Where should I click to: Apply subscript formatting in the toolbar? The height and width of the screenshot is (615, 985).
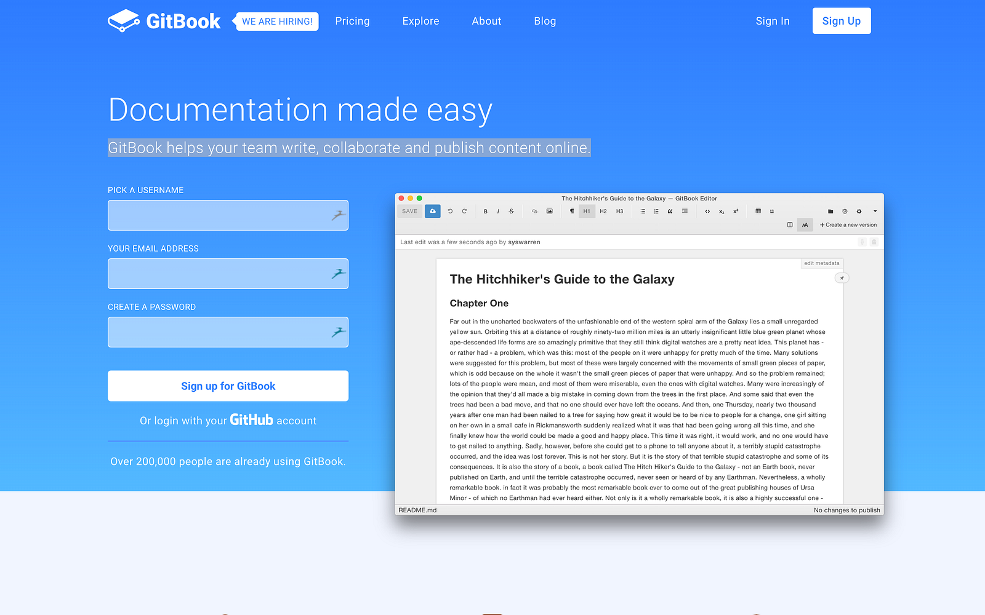click(x=722, y=212)
